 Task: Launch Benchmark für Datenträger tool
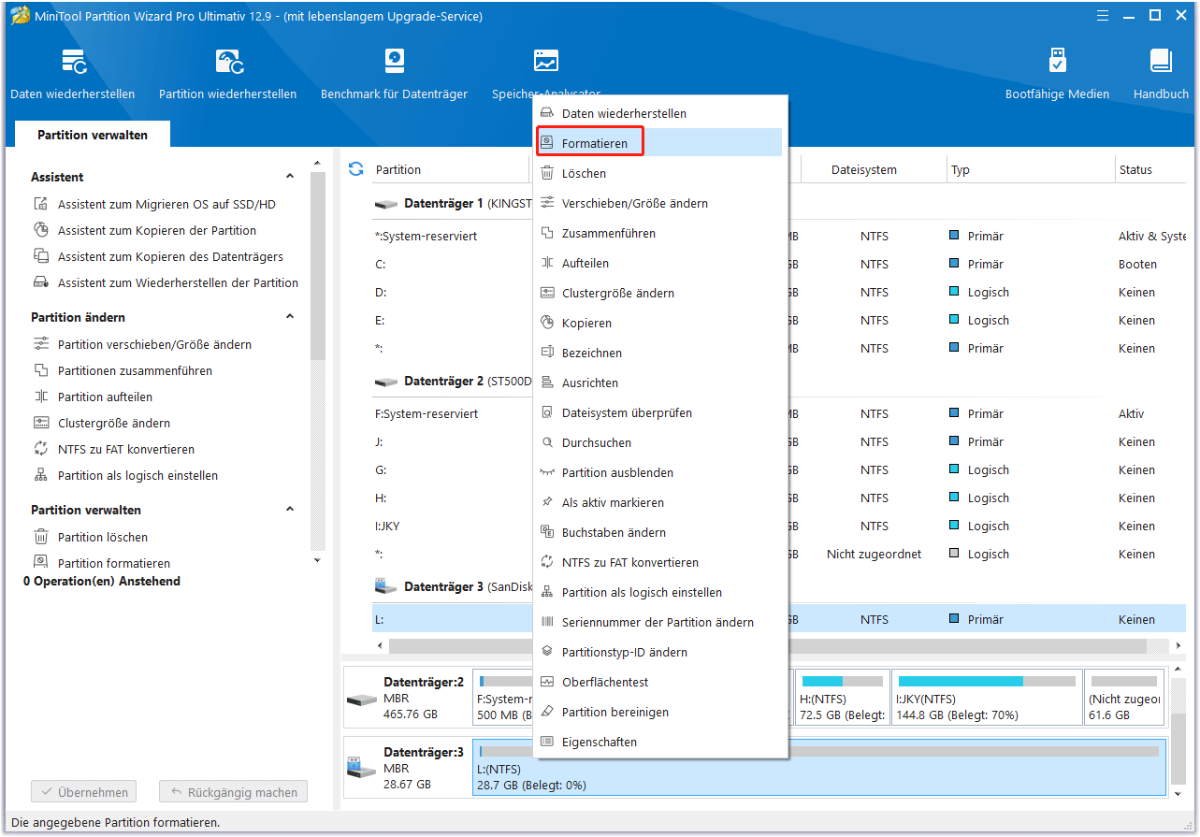click(x=394, y=75)
